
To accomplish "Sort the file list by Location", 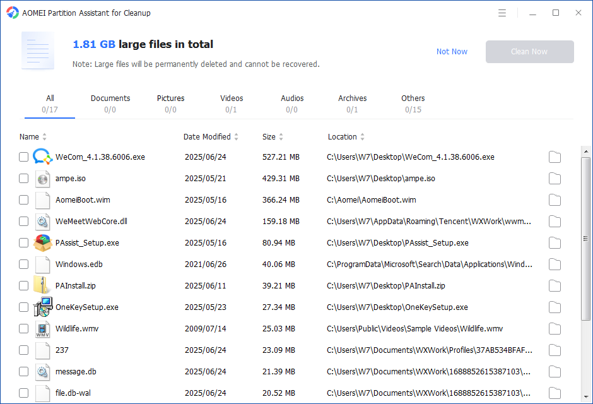I will click(346, 136).
